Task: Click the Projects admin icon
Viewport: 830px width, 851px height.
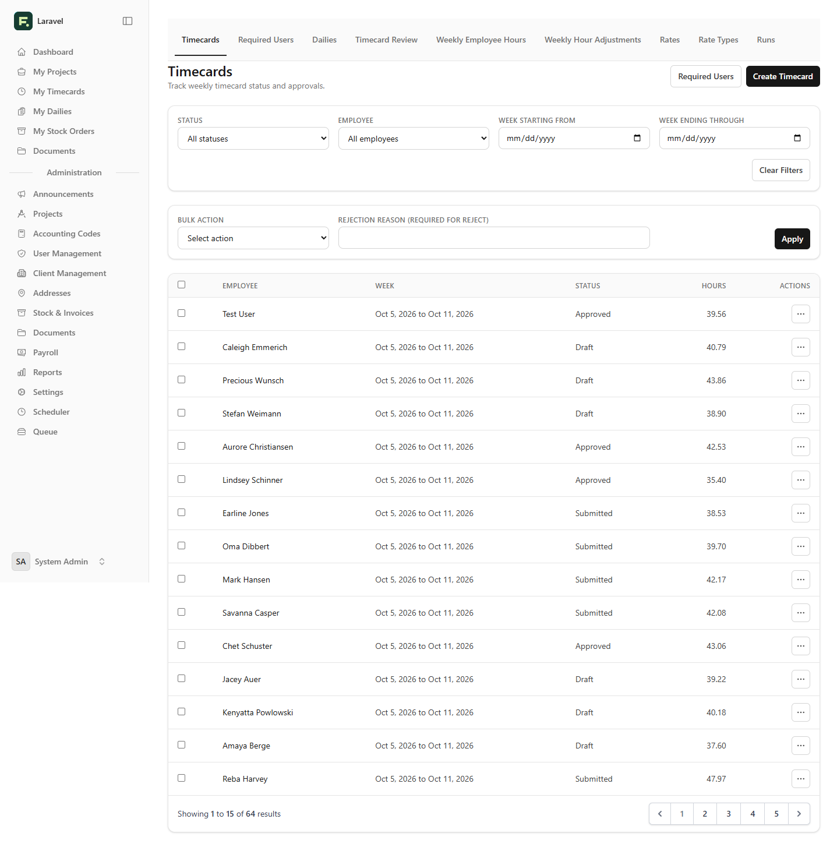Action: (22, 214)
